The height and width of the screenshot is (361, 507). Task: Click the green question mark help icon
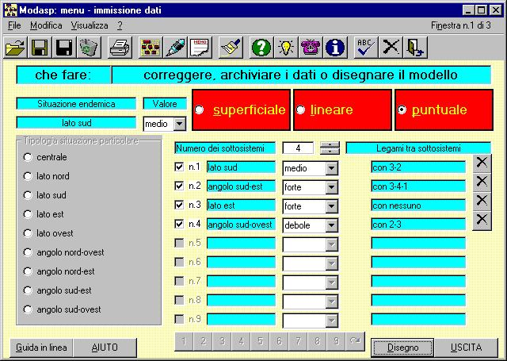pos(261,48)
